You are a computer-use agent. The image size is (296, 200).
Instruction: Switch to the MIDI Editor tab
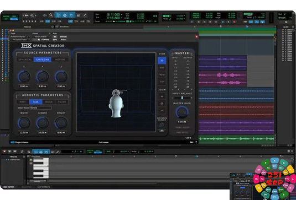[x=9, y=187]
